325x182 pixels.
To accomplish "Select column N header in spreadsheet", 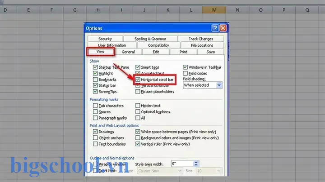I will click(237, 10).
